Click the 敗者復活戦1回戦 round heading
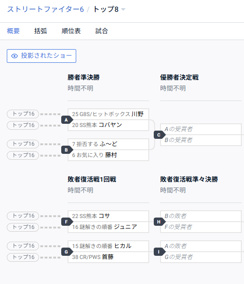 click(x=92, y=179)
